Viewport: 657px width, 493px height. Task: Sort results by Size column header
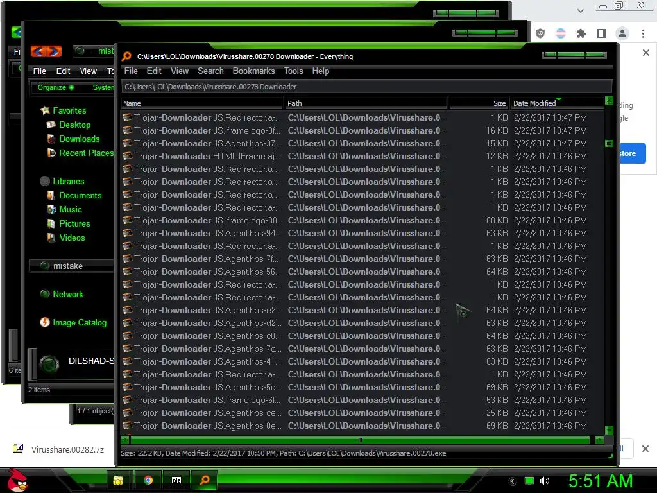tap(479, 103)
